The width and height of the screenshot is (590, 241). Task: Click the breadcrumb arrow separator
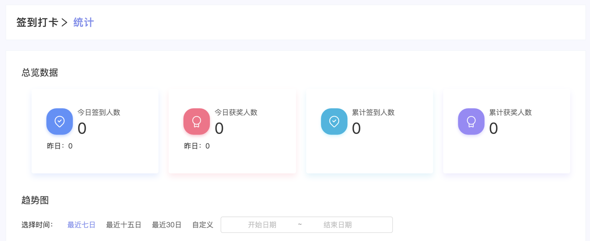click(65, 22)
